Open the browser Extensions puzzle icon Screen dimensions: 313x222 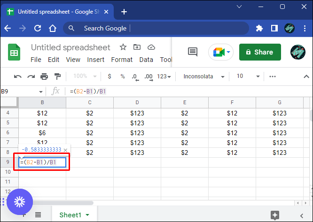259,28
